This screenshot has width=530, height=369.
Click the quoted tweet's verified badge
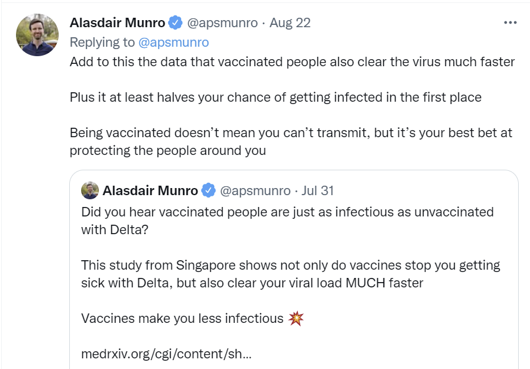click(208, 190)
